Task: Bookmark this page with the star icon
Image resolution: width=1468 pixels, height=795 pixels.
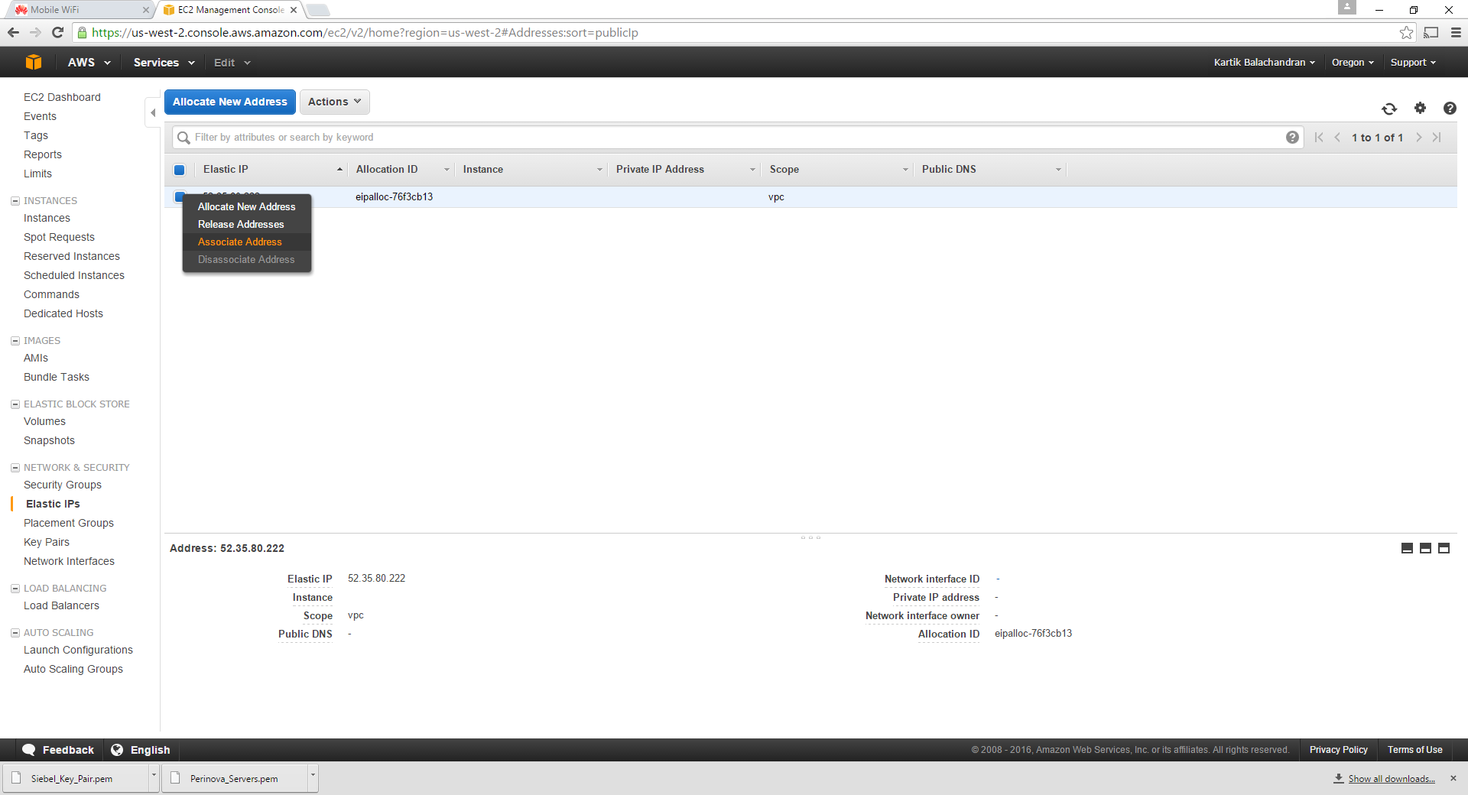Action: (1406, 32)
